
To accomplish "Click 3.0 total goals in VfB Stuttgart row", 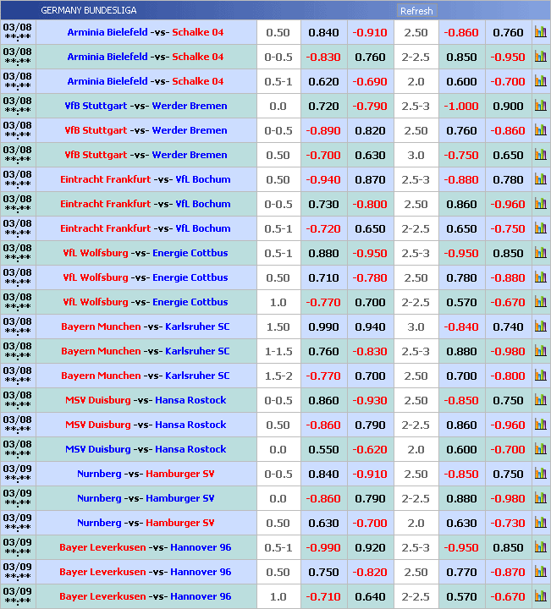I will [416, 155].
